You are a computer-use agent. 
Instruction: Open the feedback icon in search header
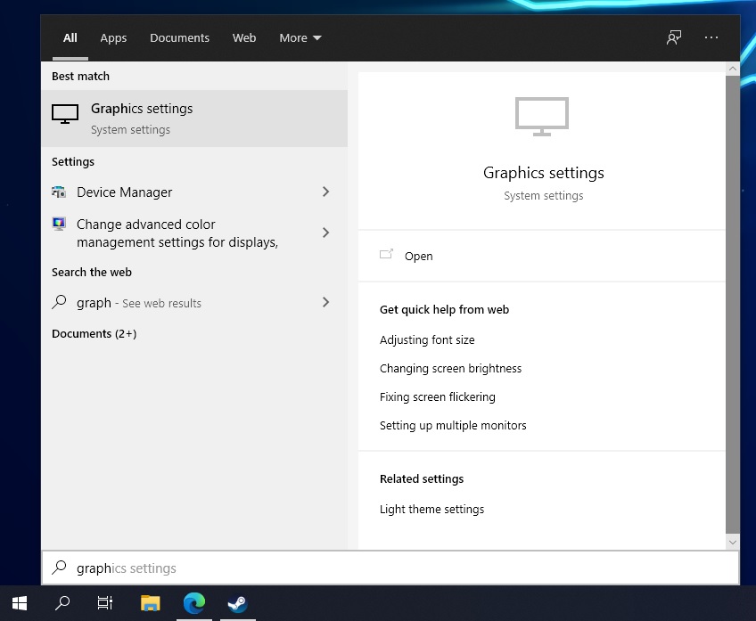[674, 37]
